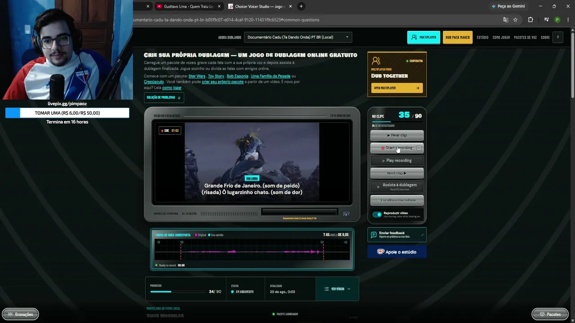Viewport: 575px width, 323px height.
Task: Go to the Estúdio menu item
Action: click(482, 37)
